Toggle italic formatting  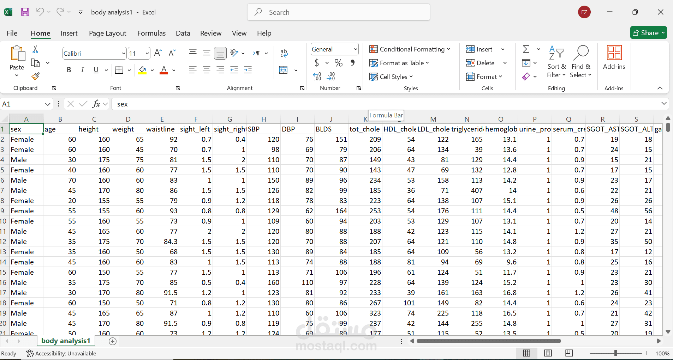pyautogui.click(x=82, y=70)
